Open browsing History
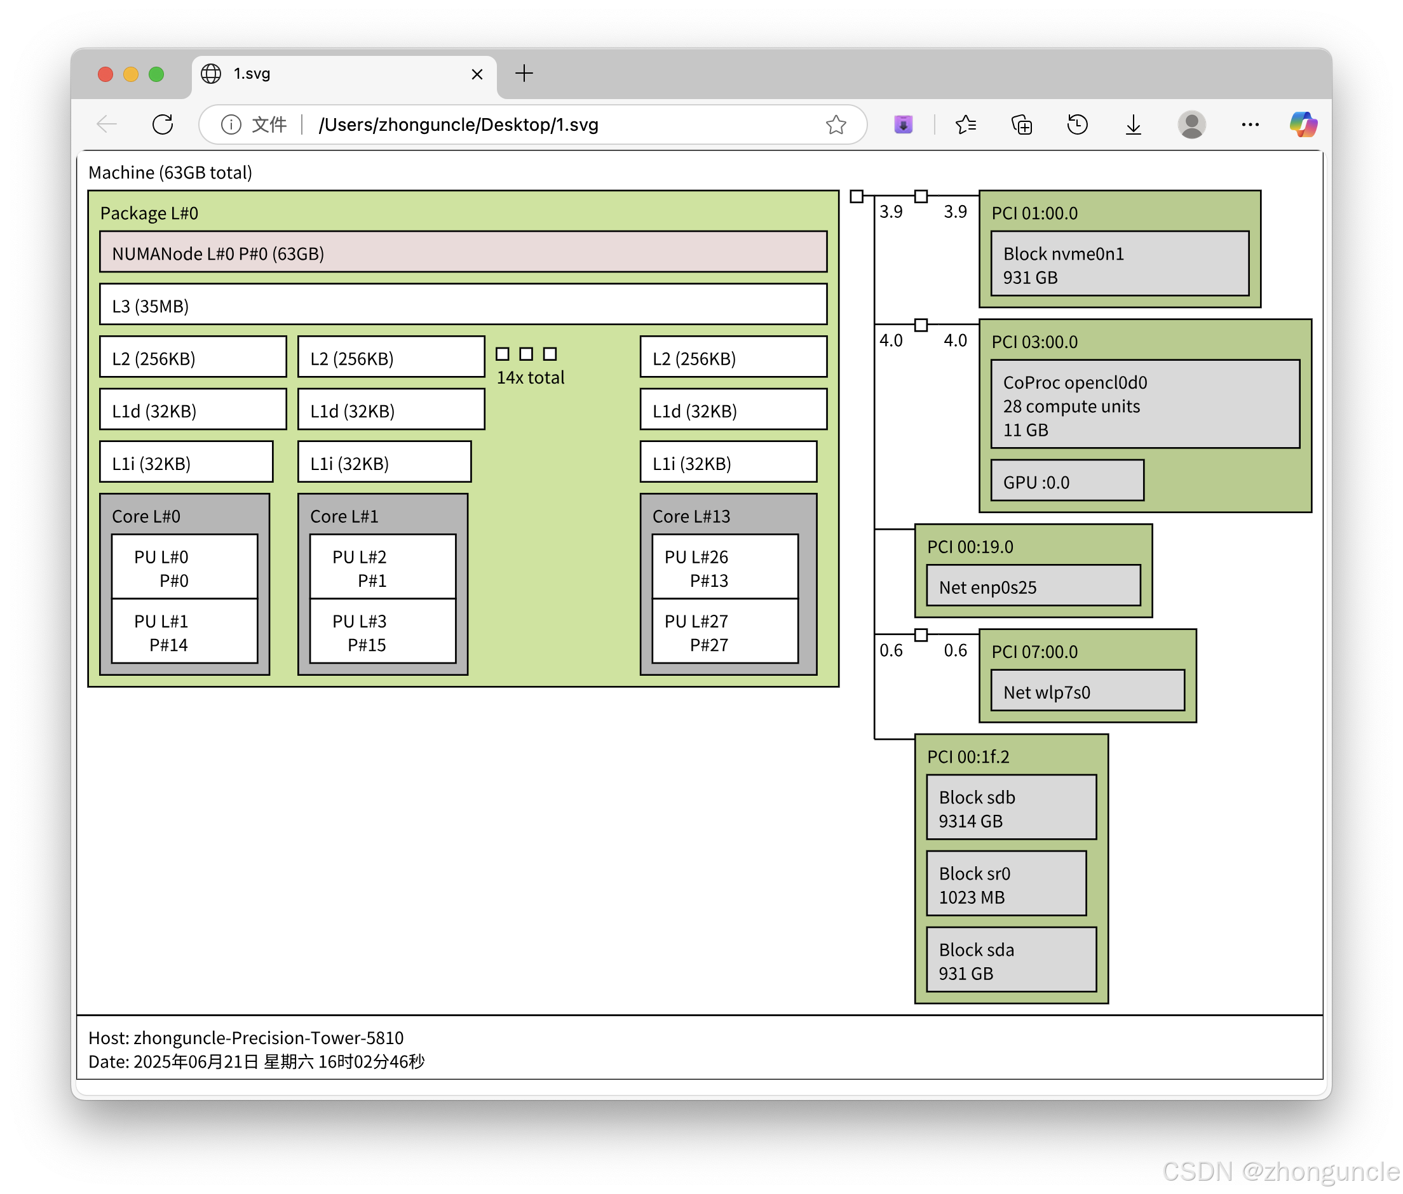 1077,124
